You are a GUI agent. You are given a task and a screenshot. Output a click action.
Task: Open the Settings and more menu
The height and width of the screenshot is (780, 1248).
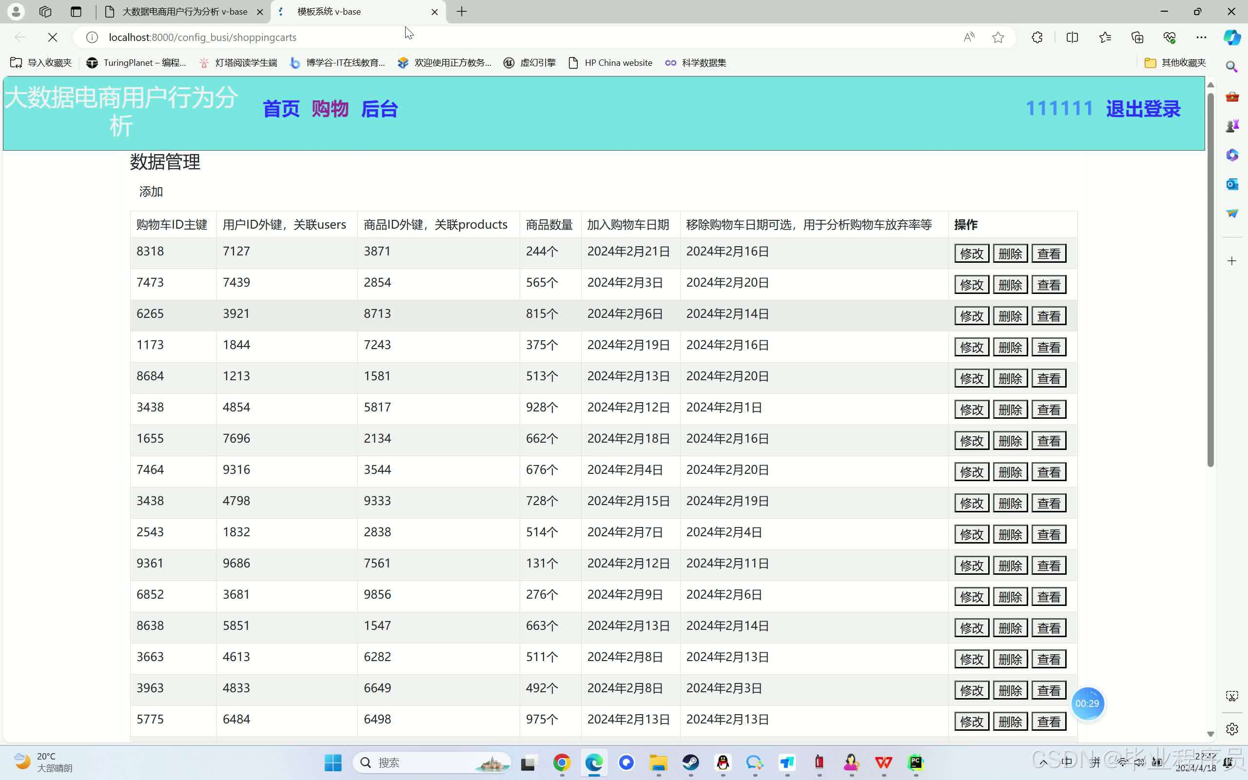1202,37
